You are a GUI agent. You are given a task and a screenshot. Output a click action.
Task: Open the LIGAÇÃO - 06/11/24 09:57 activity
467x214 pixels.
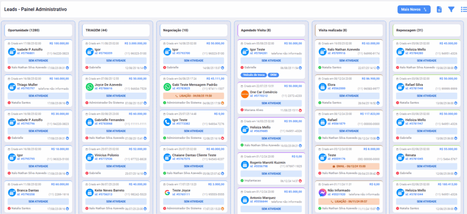(x=349, y=202)
